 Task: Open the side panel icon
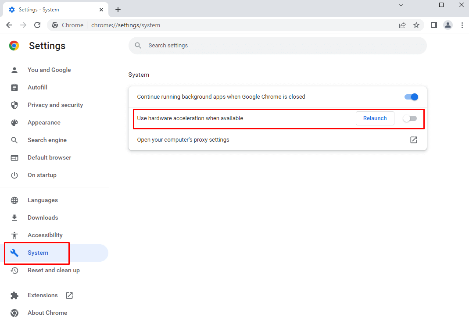pyautogui.click(x=433, y=25)
